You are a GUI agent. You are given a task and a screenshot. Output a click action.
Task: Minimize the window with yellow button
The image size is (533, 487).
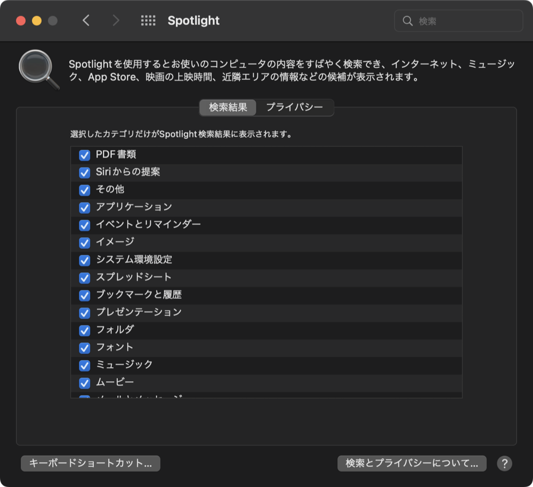click(37, 21)
